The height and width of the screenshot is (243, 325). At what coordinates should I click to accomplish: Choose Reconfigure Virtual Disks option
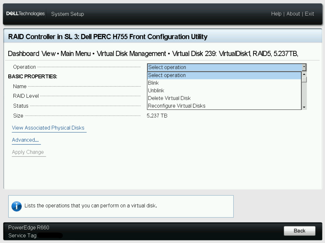click(x=224, y=106)
